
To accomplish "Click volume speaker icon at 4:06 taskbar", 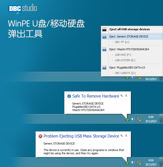I will [133, 162].
